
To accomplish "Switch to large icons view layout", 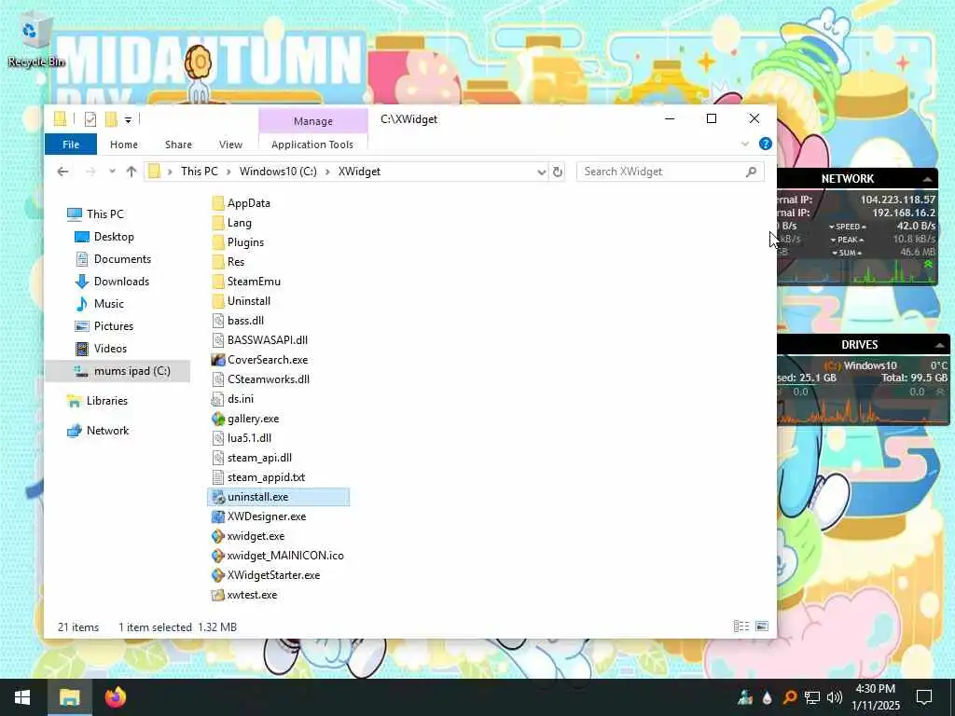I will point(762,626).
